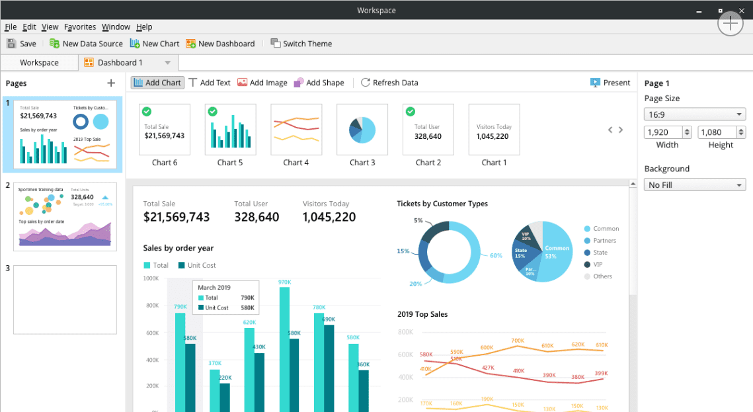This screenshot has width=753, height=412.
Task: Select the Add Text tool
Action: (209, 82)
